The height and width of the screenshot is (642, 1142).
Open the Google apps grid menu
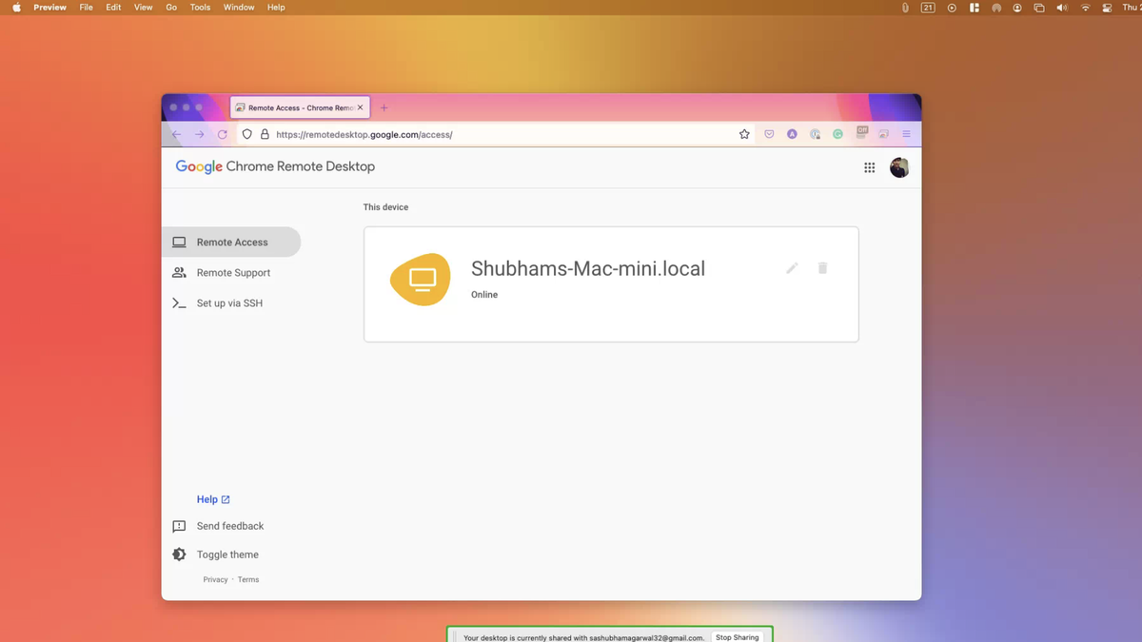(869, 166)
